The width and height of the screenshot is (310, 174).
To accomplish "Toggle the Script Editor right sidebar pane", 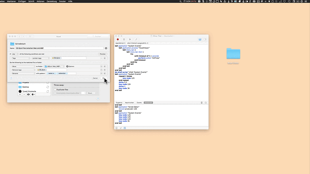I will point(205,39).
